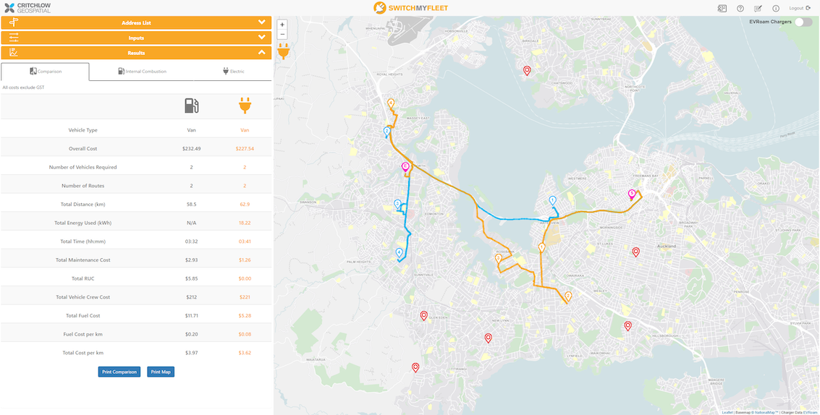Switch to the Internal Combustion tab
The image size is (820, 415).
(142, 72)
